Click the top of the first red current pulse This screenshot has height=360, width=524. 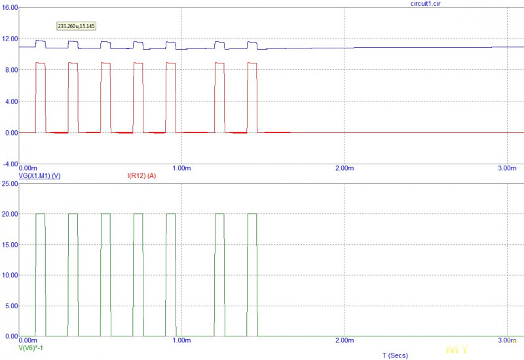pyautogui.click(x=40, y=63)
